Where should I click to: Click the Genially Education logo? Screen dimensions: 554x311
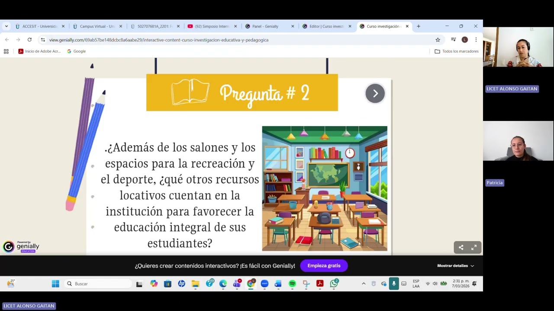[21, 247]
